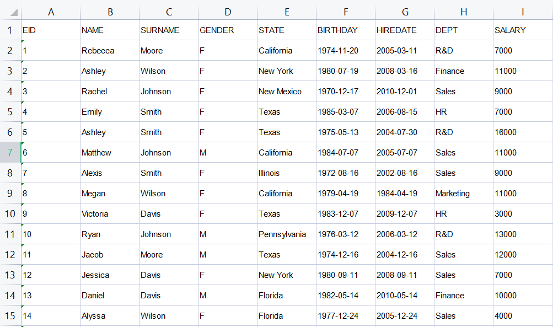Select the SALARY column header I

[x=522, y=11]
